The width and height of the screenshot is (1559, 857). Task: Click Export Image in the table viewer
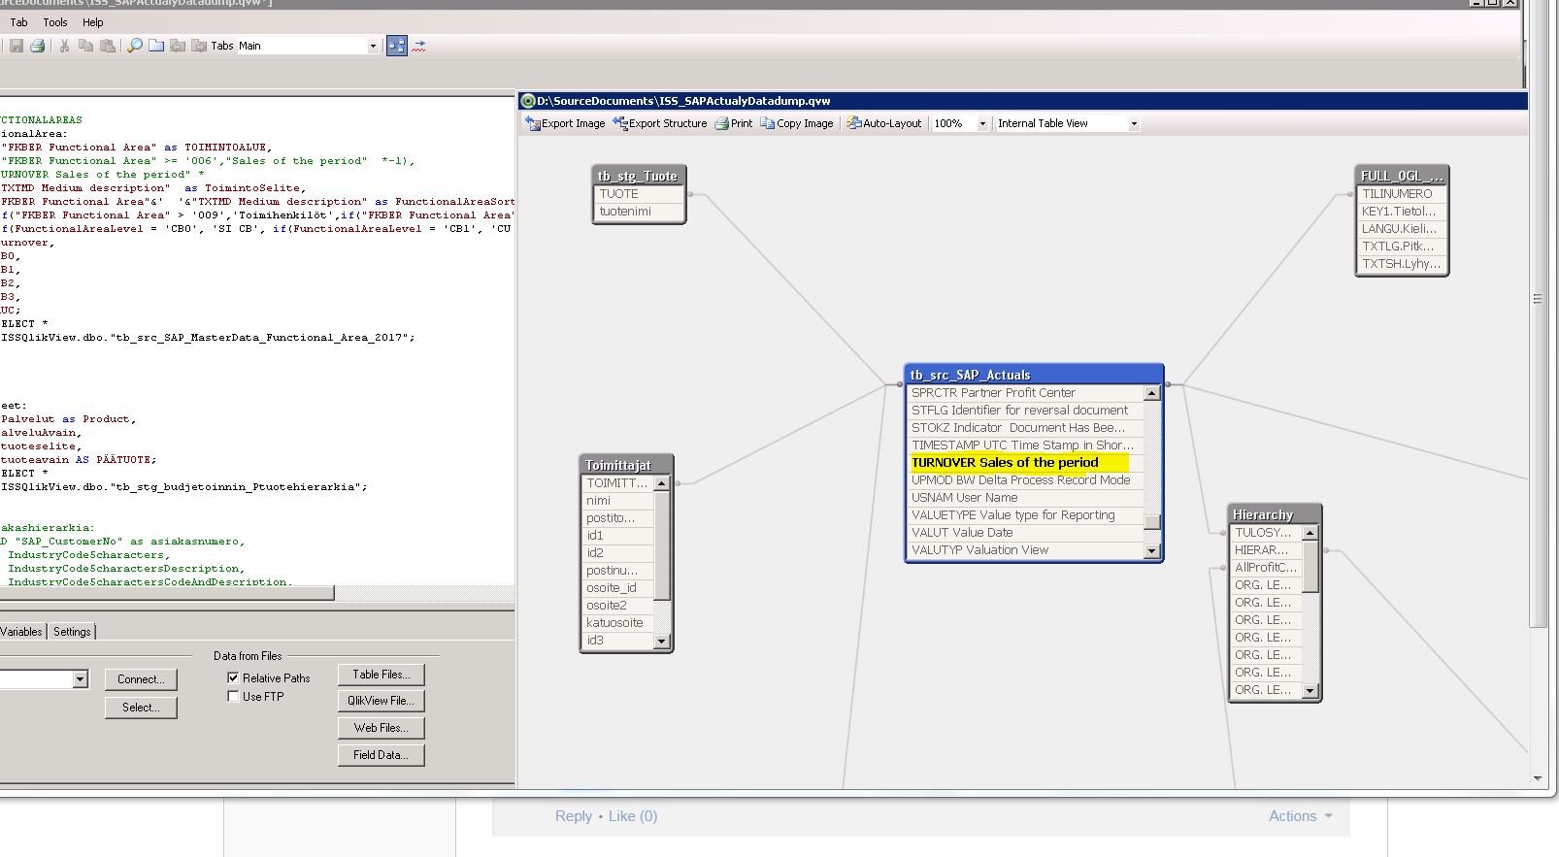tap(565, 123)
